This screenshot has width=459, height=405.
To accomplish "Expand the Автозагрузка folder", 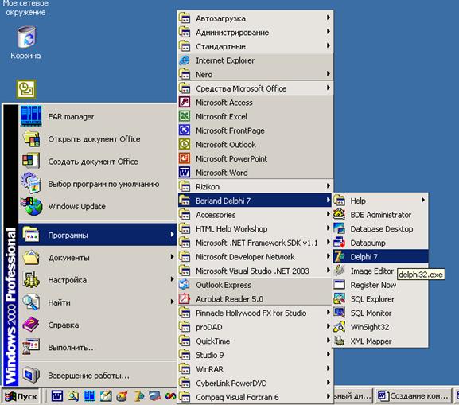I will pos(255,18).
